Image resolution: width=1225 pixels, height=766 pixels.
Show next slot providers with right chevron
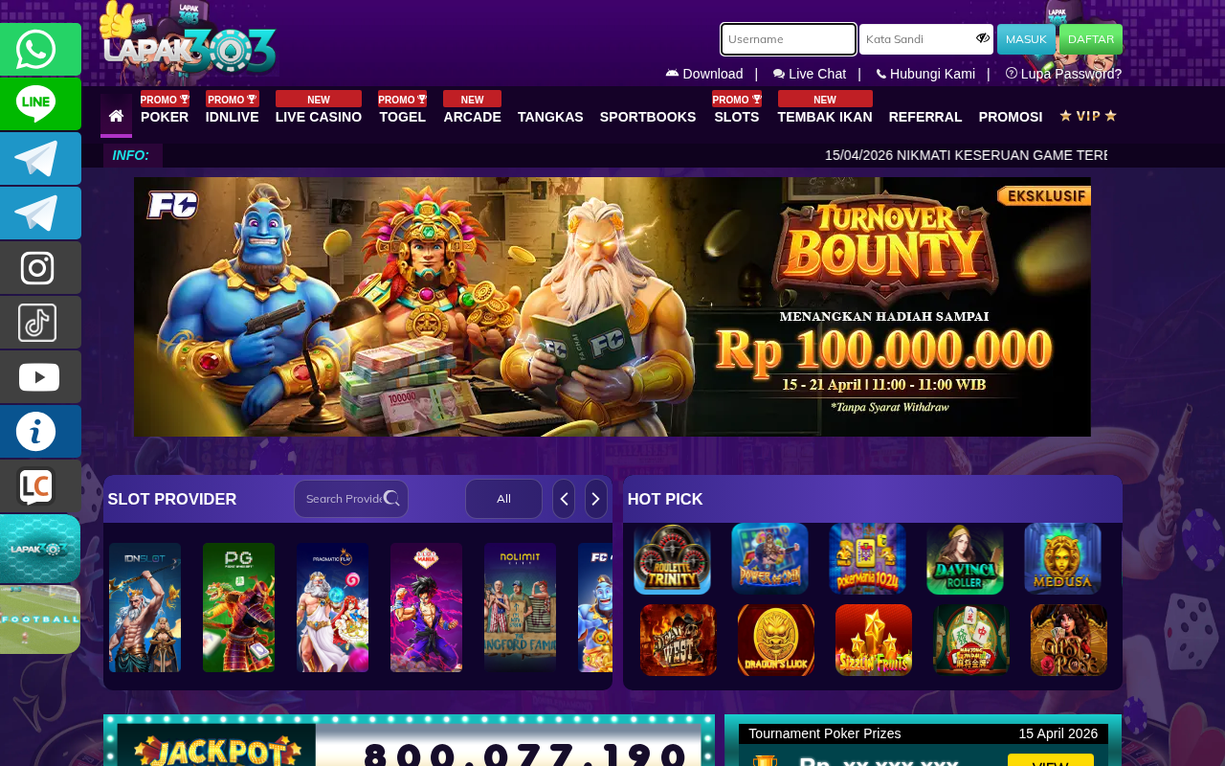[596, 499]
